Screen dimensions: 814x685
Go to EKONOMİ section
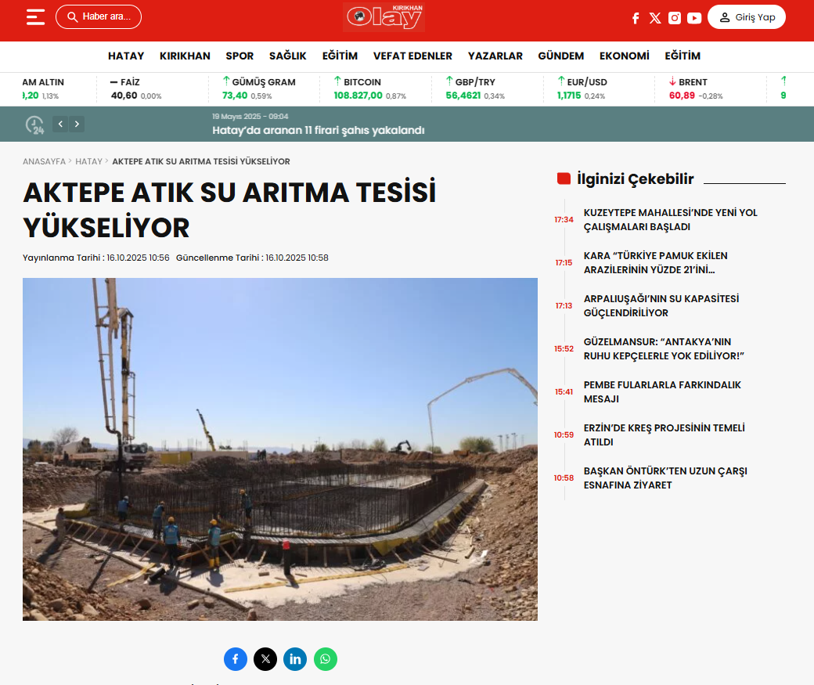(x=624, y=56)
